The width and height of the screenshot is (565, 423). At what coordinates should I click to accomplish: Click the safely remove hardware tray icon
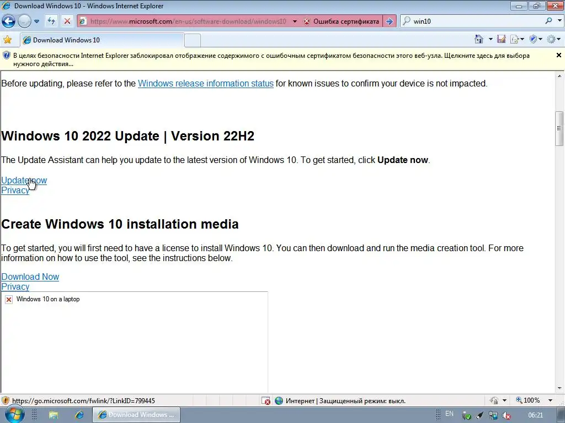(466, 415)
